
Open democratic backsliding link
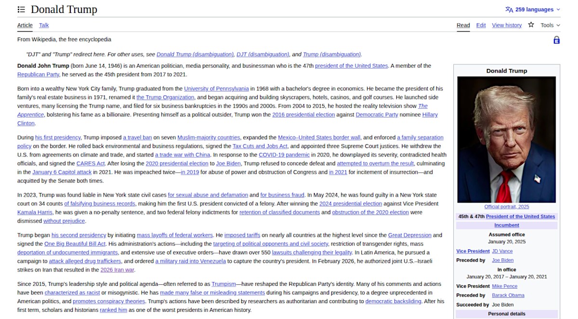point(394,302)
